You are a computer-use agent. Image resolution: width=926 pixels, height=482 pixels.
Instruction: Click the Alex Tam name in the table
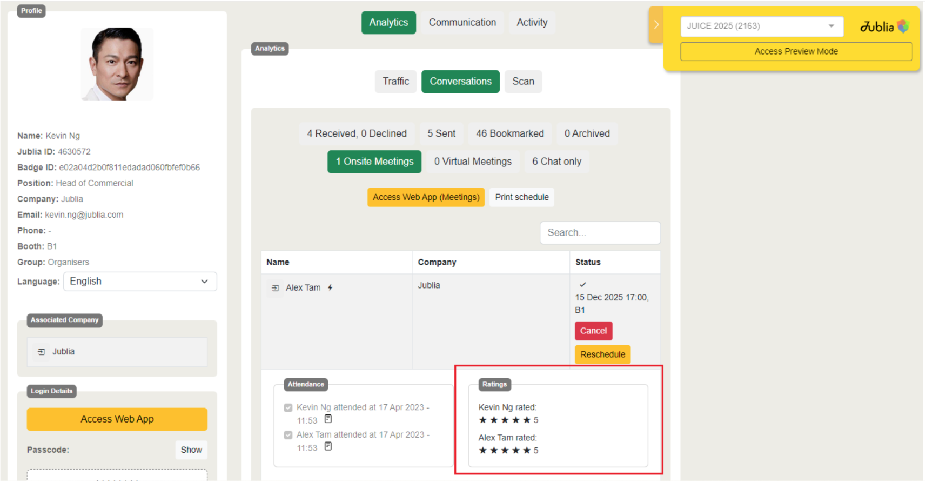tap(303, 288)
